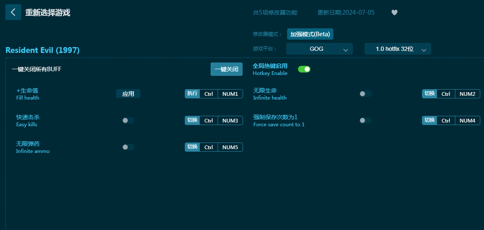Viewport: 484px width, 230px height.
Task: Click the NUM2 hotkey field
Action: [467, 94]
